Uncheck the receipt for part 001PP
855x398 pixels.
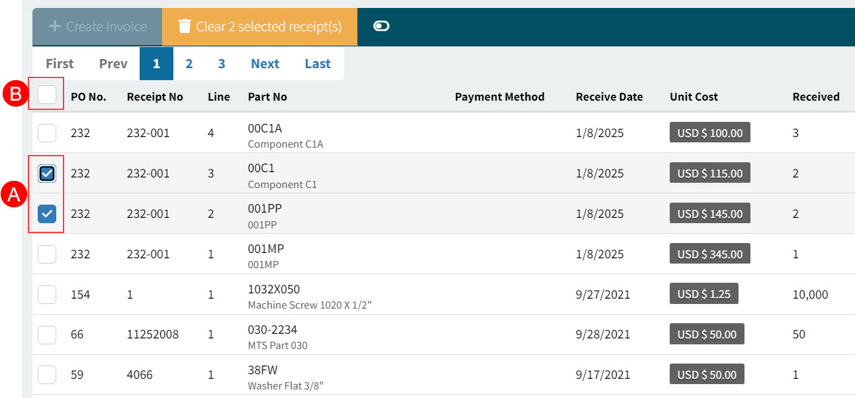[x=46, y=213]
